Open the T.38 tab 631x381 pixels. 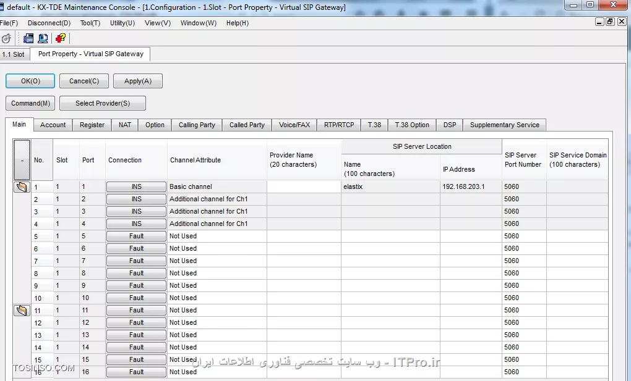(374, 125)
